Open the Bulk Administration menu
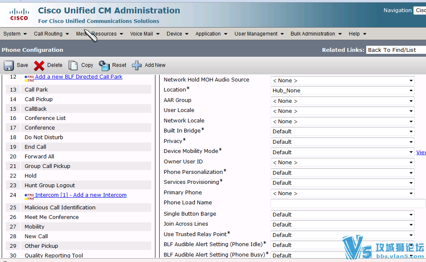 (x=316, y=34)
